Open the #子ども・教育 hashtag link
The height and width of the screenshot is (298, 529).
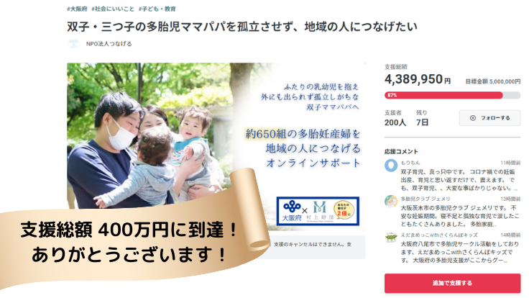[x=157, y=9]
